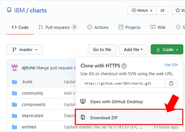Click the play icon on Actions tab
The height and width of the screenshot is (132, 185).
pyautogui.click(x=90, y=27)
